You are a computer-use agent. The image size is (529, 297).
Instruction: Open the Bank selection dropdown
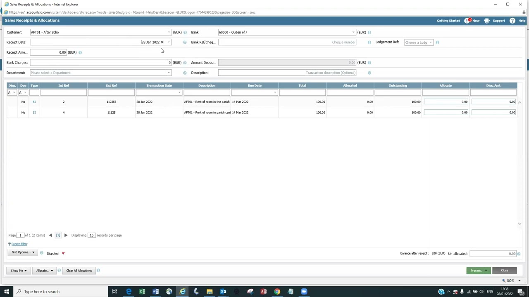[x=353, y=32]
